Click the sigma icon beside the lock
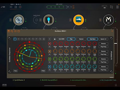The image size is (120, 90). 49,39
